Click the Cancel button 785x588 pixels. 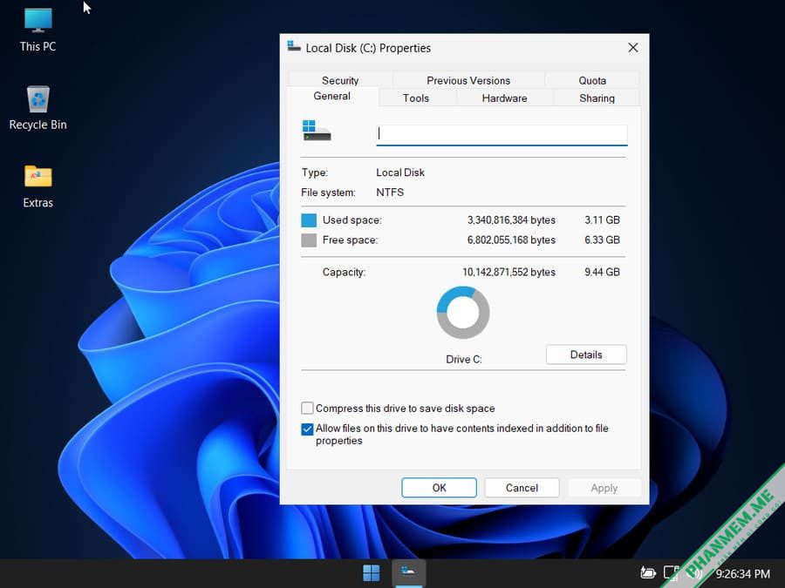(x=522, y=488)
